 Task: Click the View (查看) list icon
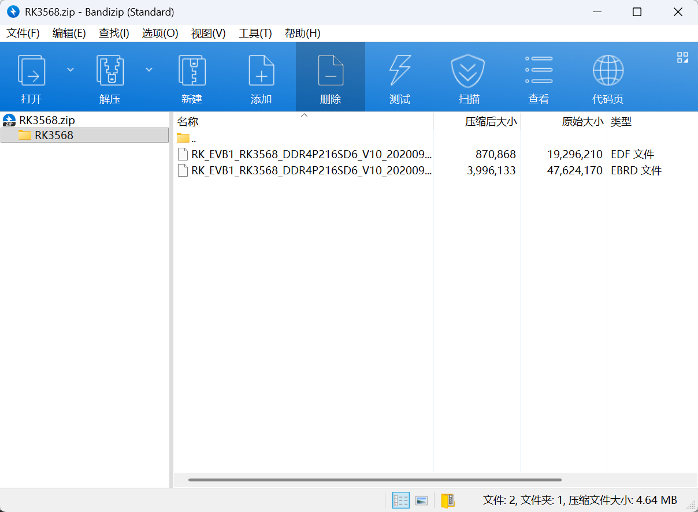539,69
